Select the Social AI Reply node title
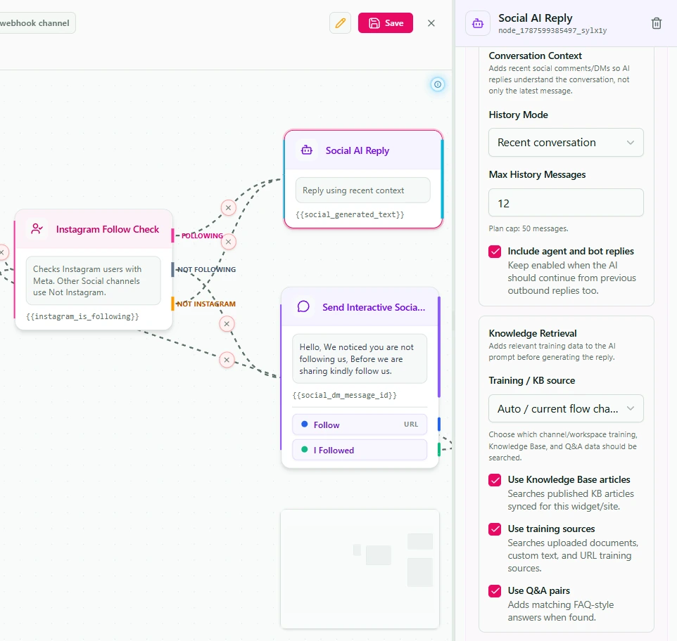The width and height of the screenshot is (677, 641). click(357, 150)
